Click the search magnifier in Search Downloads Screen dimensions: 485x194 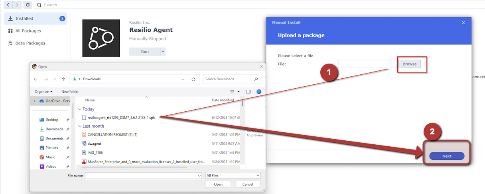point(256,79)
